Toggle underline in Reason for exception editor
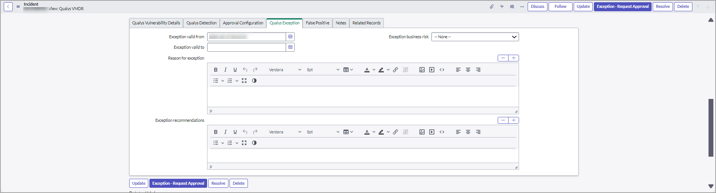Viewport: 716px width, 193px height. tap(235, 70)
